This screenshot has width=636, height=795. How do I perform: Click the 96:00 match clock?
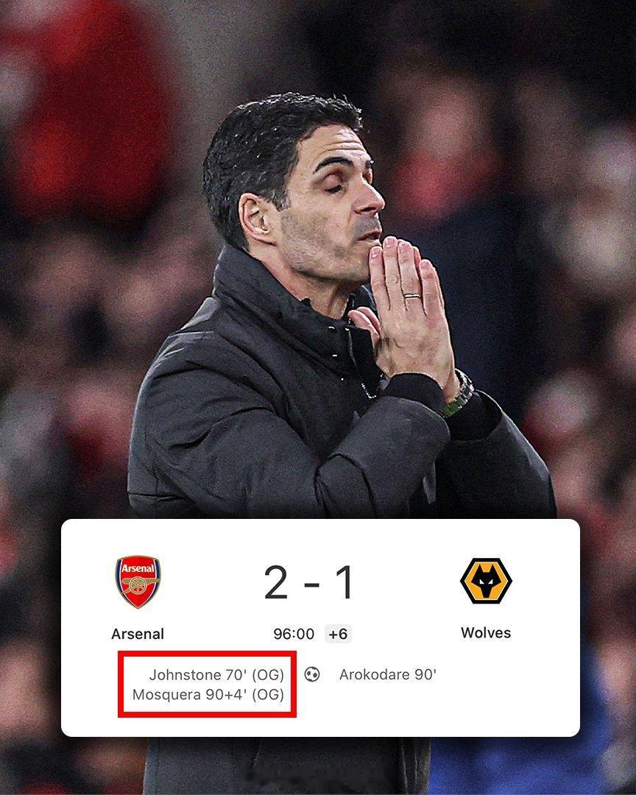pos(294,634)
